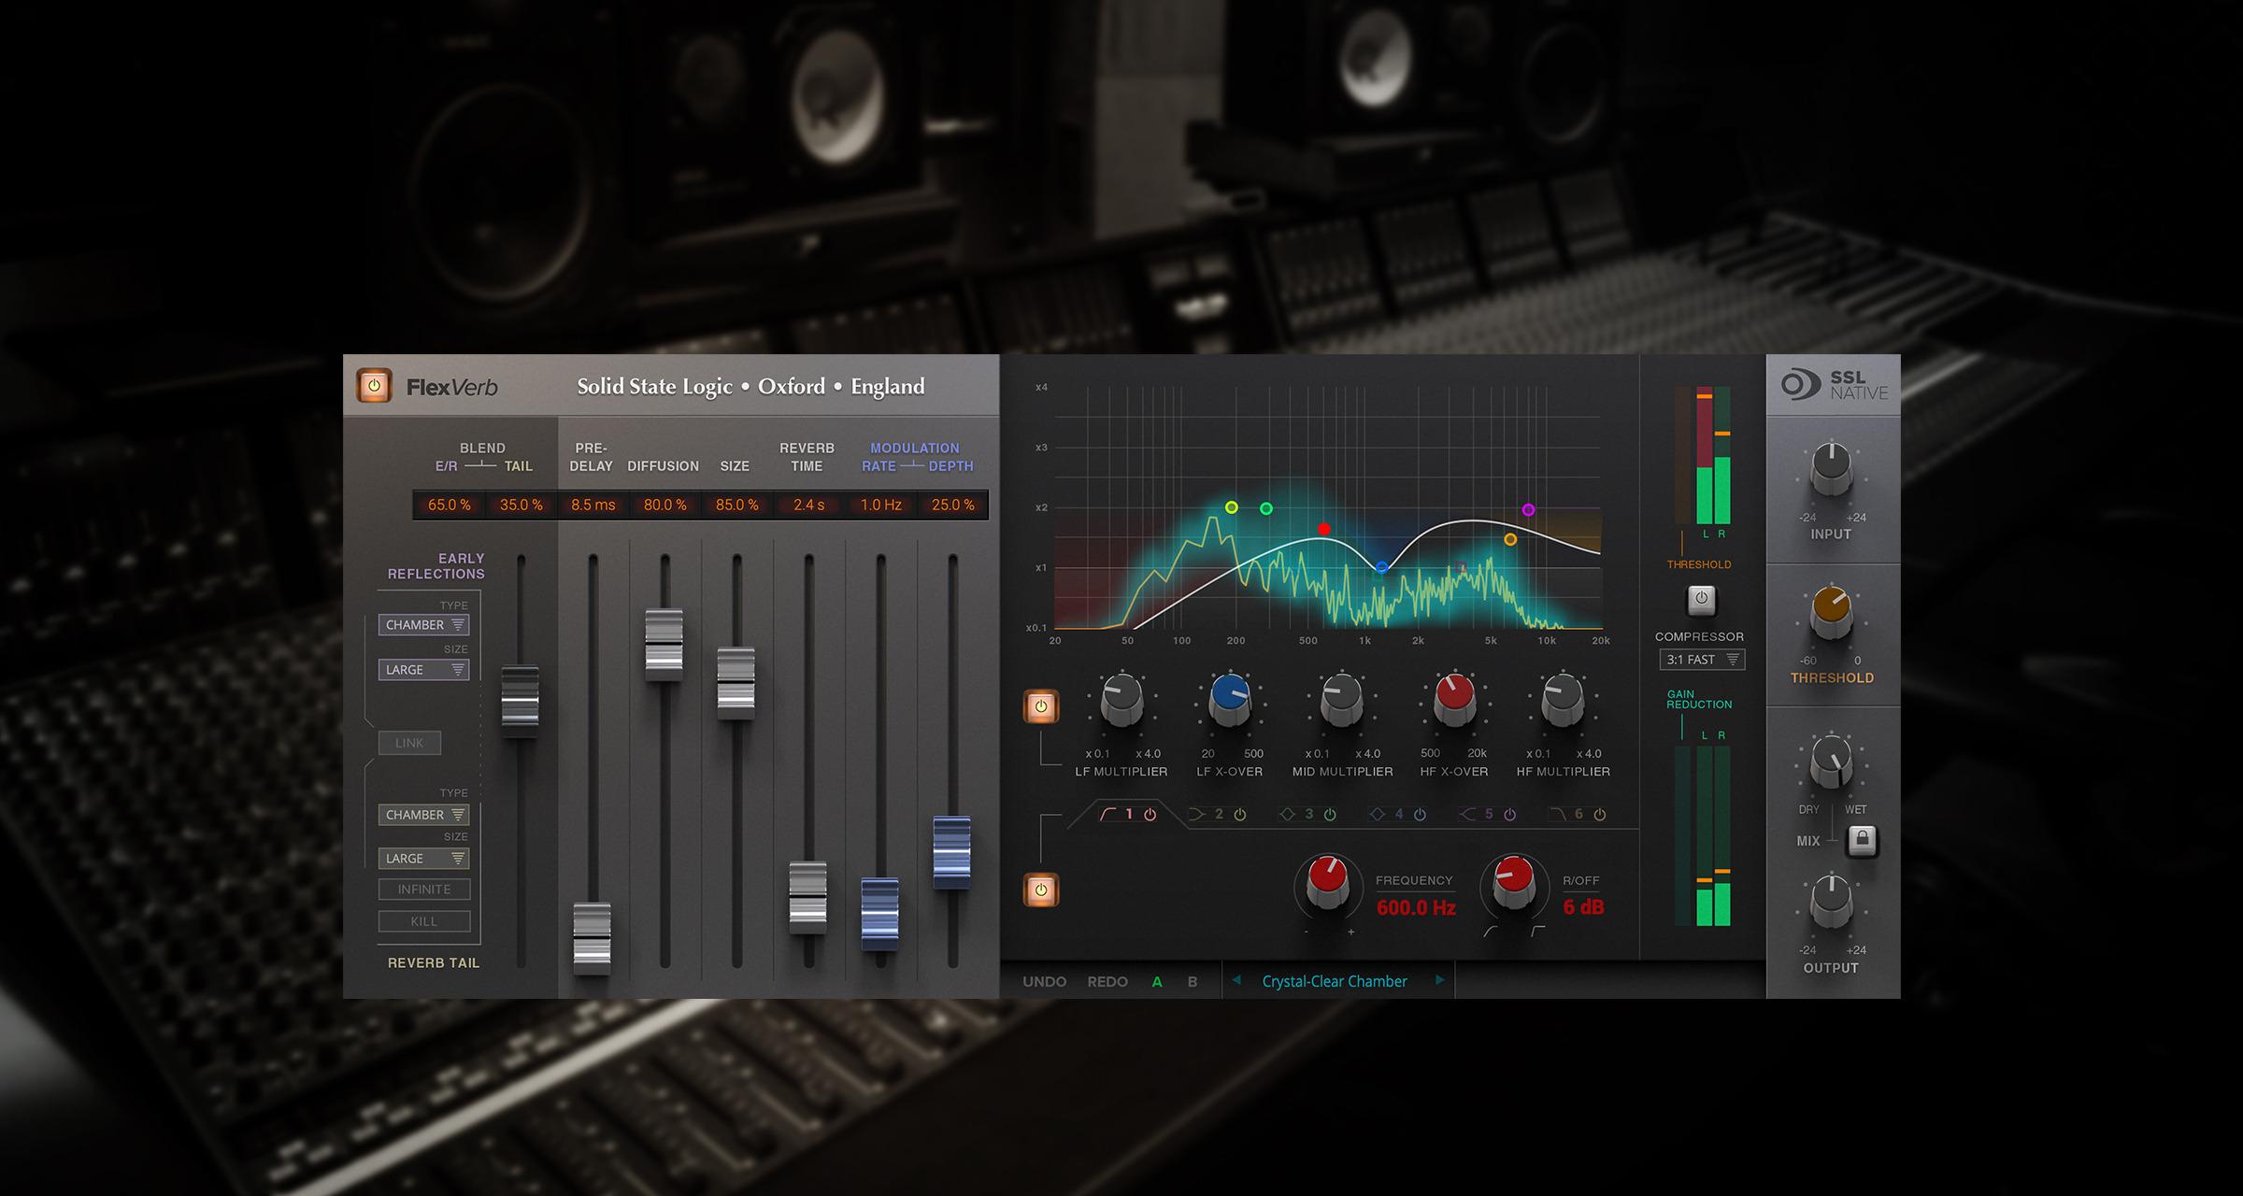Toggle the EQ section power button
2243x1196 pixels.
1041,890
